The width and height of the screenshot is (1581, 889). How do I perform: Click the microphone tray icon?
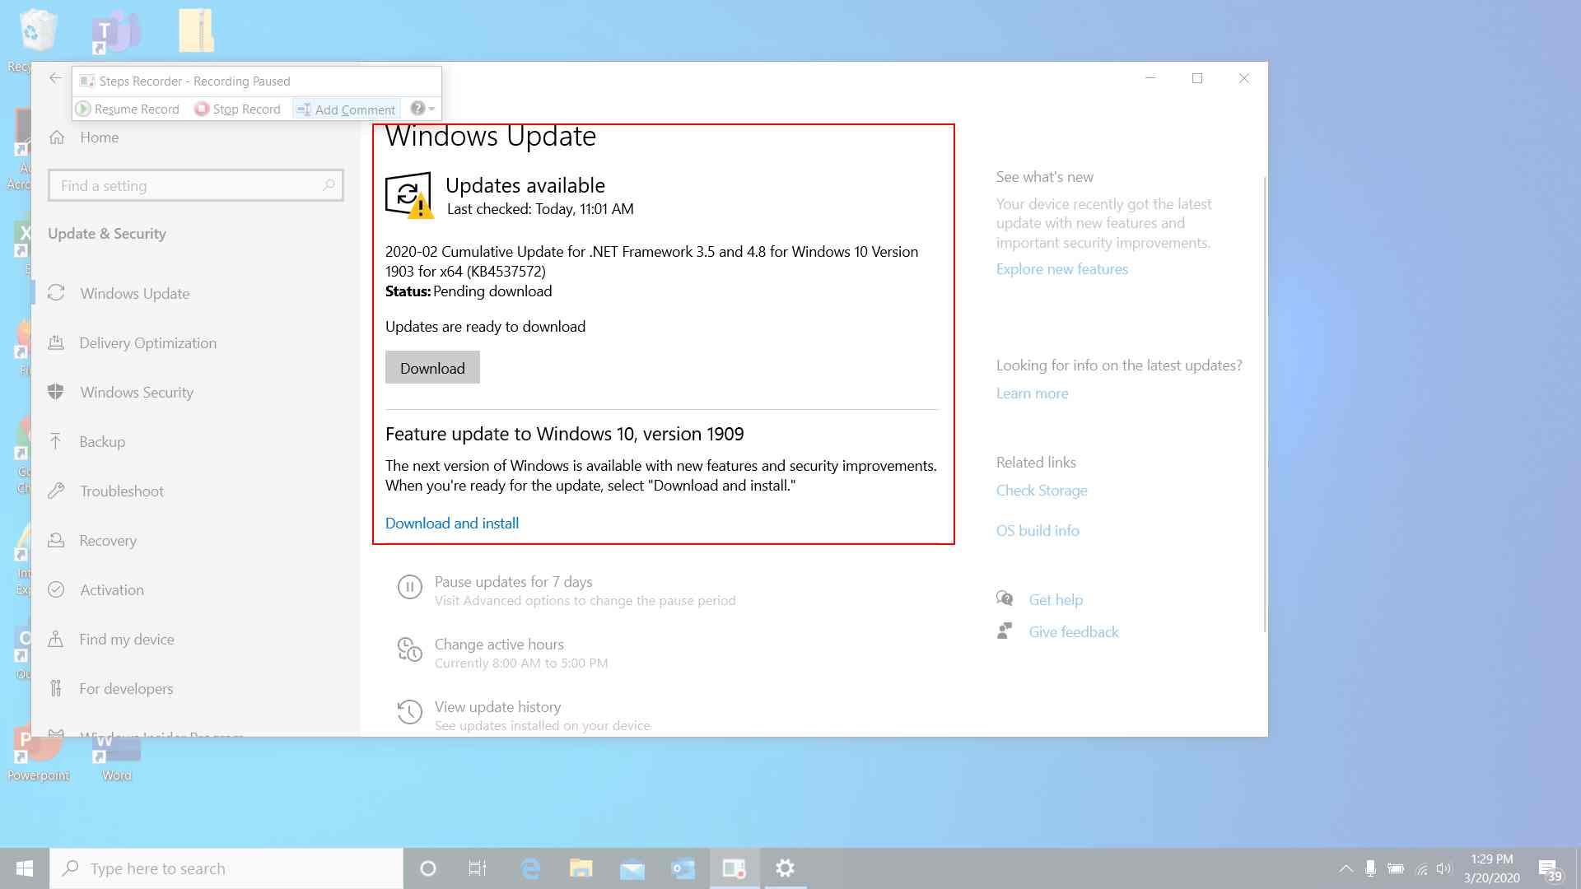click(x=1370, y=868)
